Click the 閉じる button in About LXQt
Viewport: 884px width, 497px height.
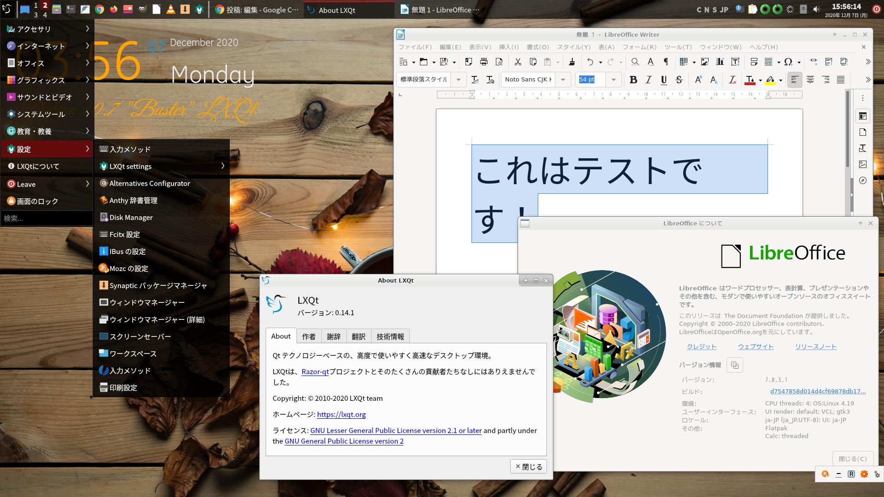tap(528, 466)
